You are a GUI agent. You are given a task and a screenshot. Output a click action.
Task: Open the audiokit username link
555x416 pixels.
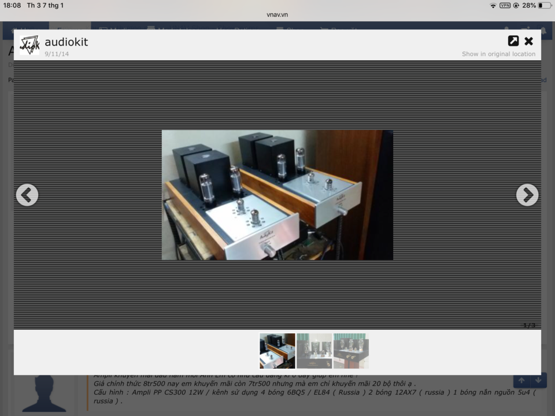[x=66, y=42]
